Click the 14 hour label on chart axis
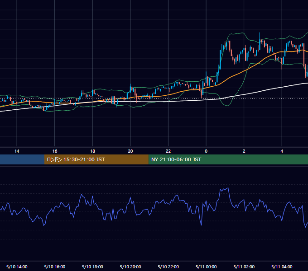Viewport: 308px width, 271px height. 17,151
